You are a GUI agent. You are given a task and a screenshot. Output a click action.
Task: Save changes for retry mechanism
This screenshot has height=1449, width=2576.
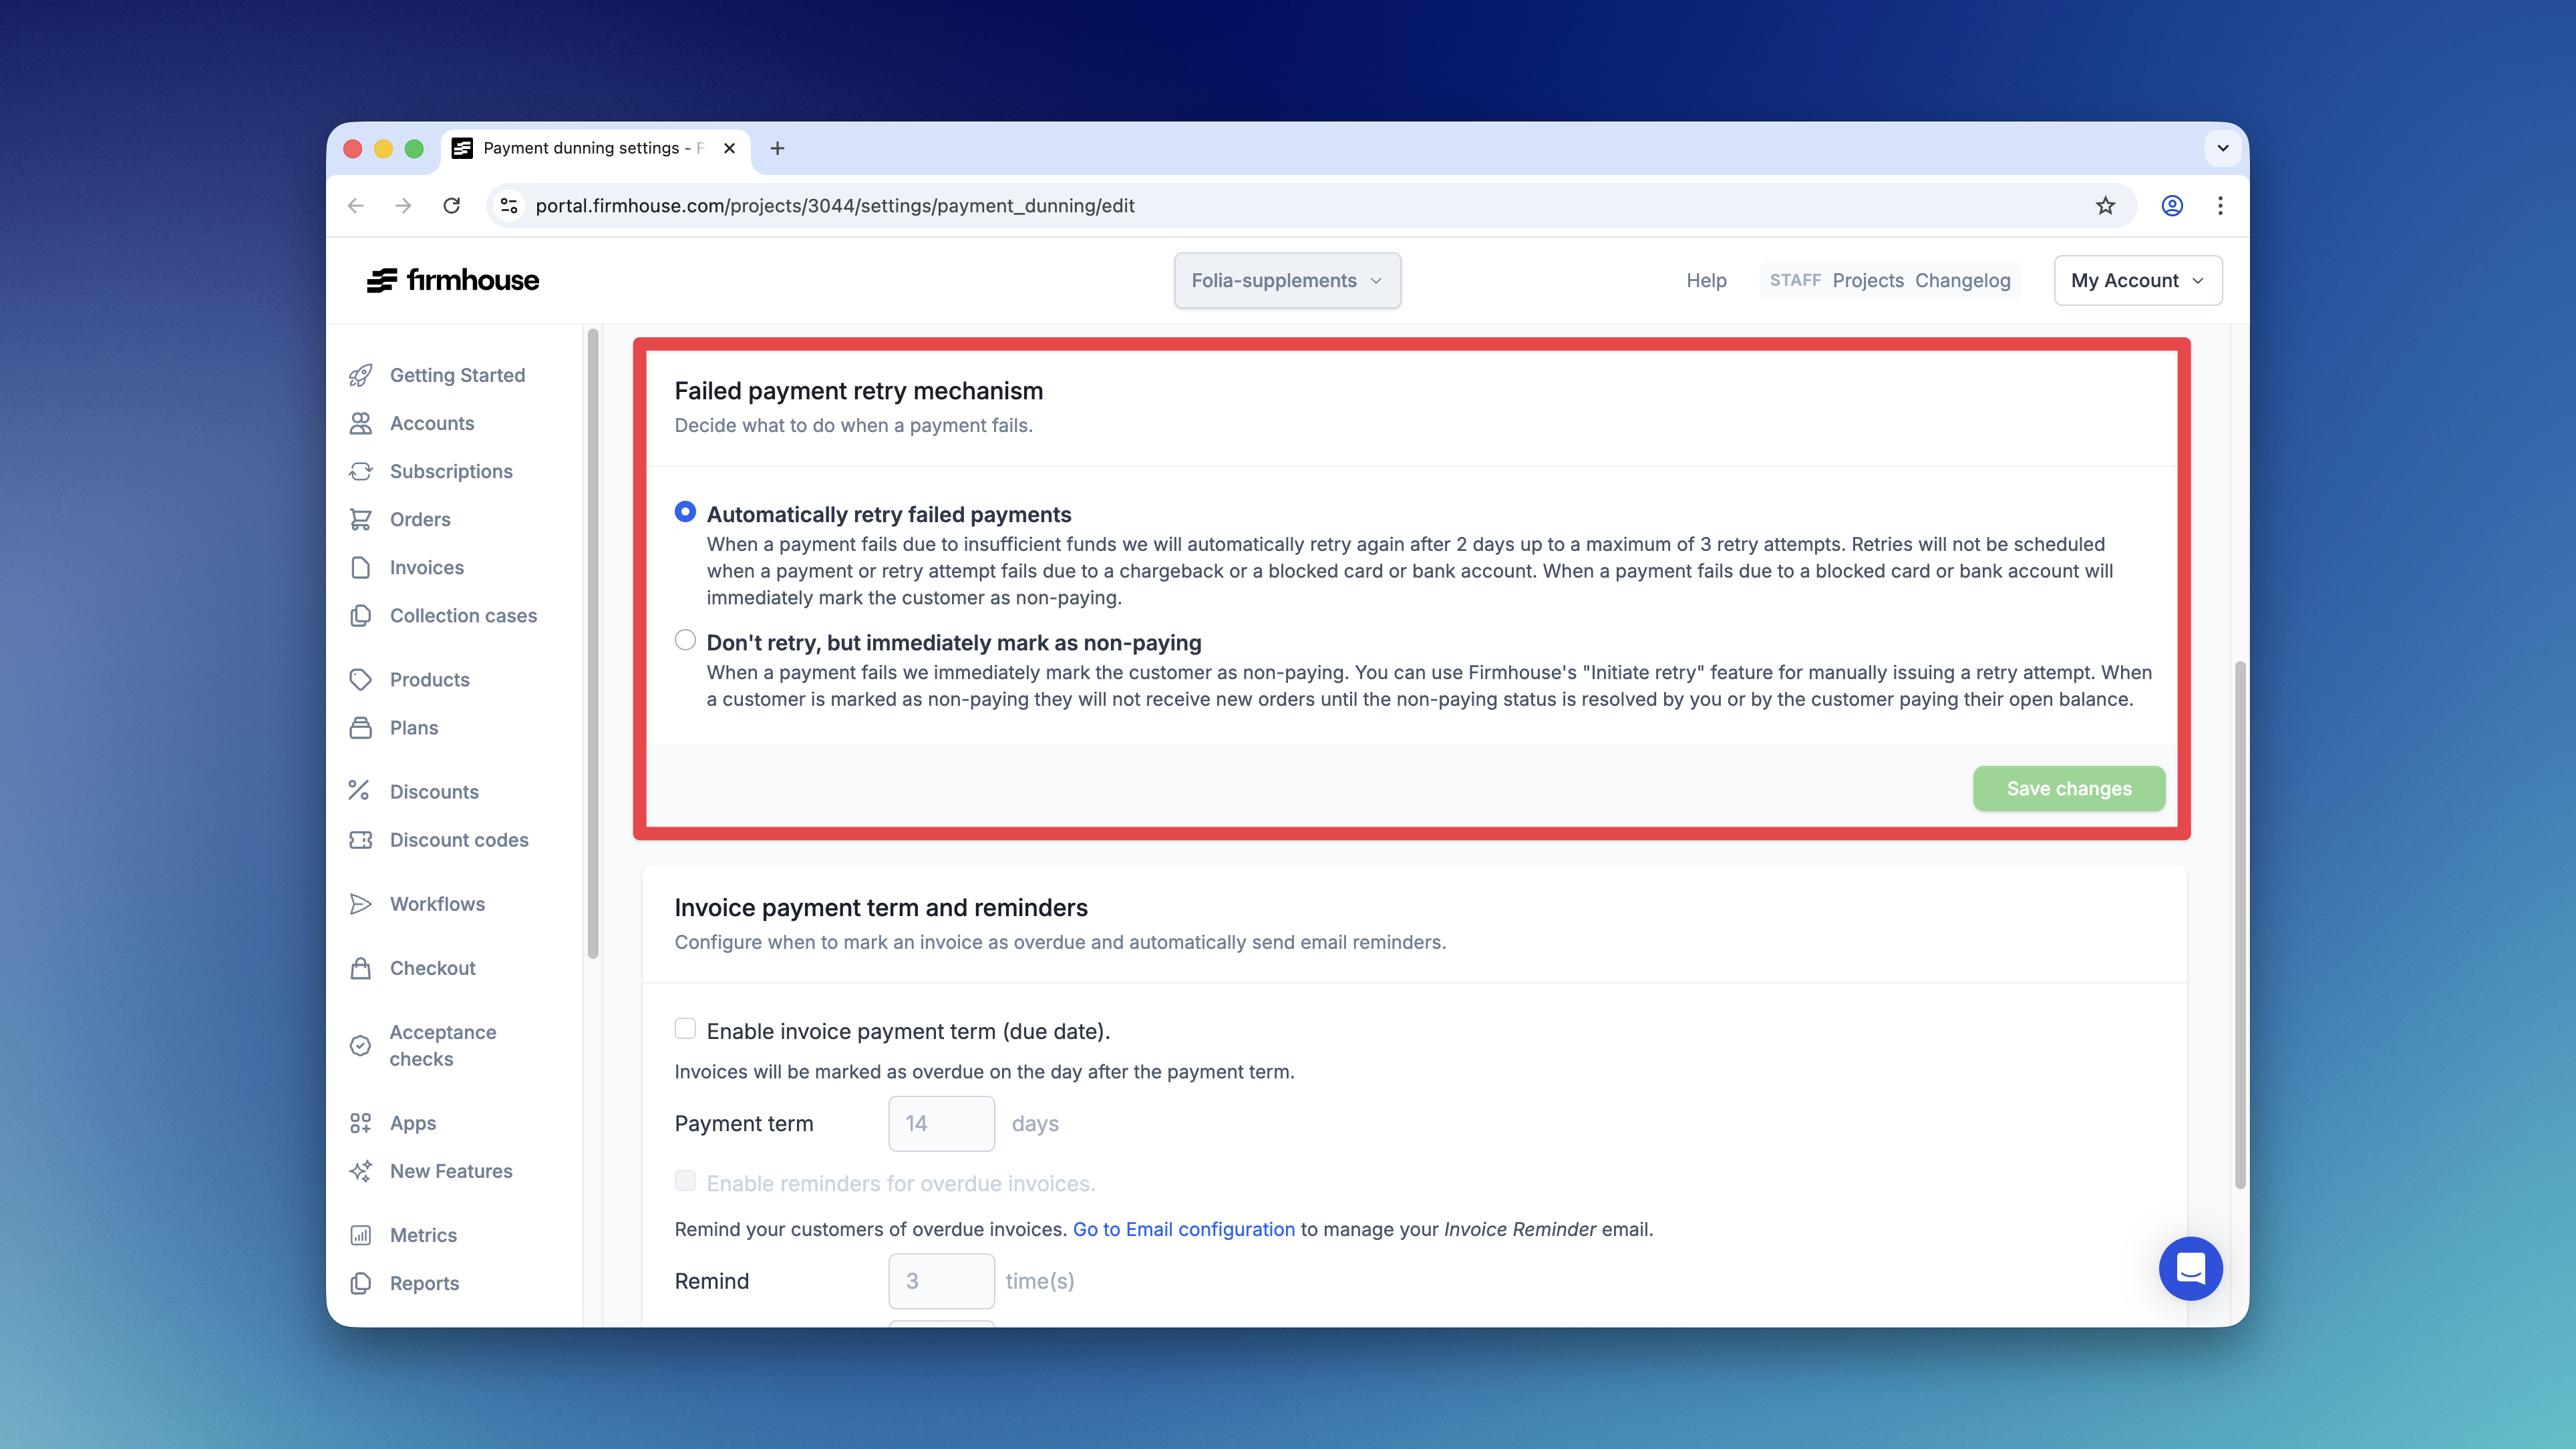(2068, 789)
